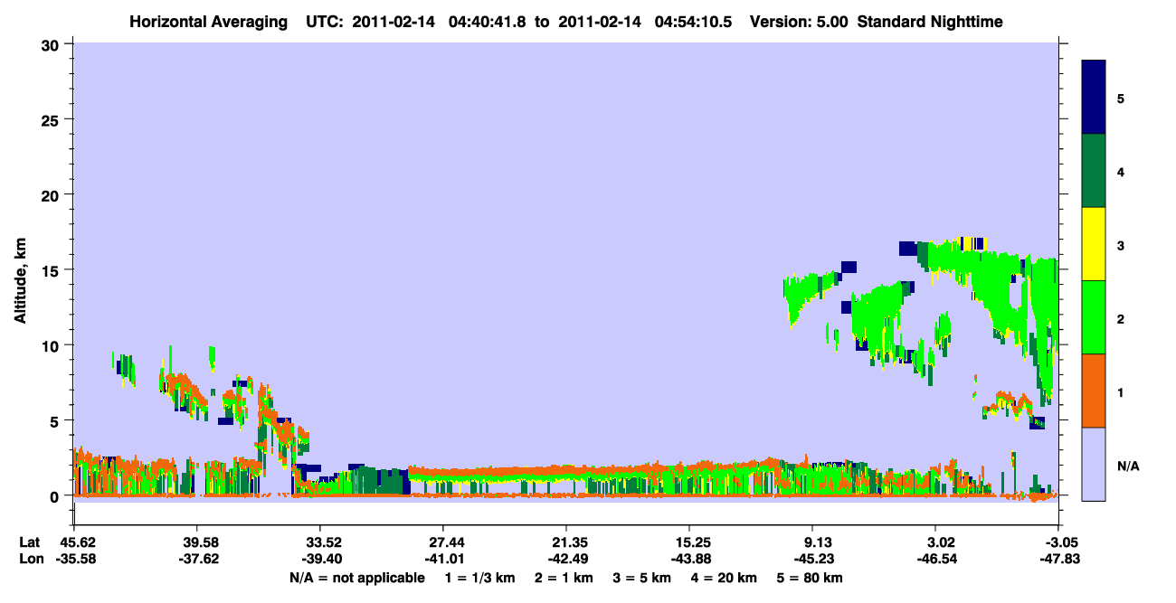1176x603 pixels.
Task: Click the longitude value -45.23
Action: pos(812,560)
